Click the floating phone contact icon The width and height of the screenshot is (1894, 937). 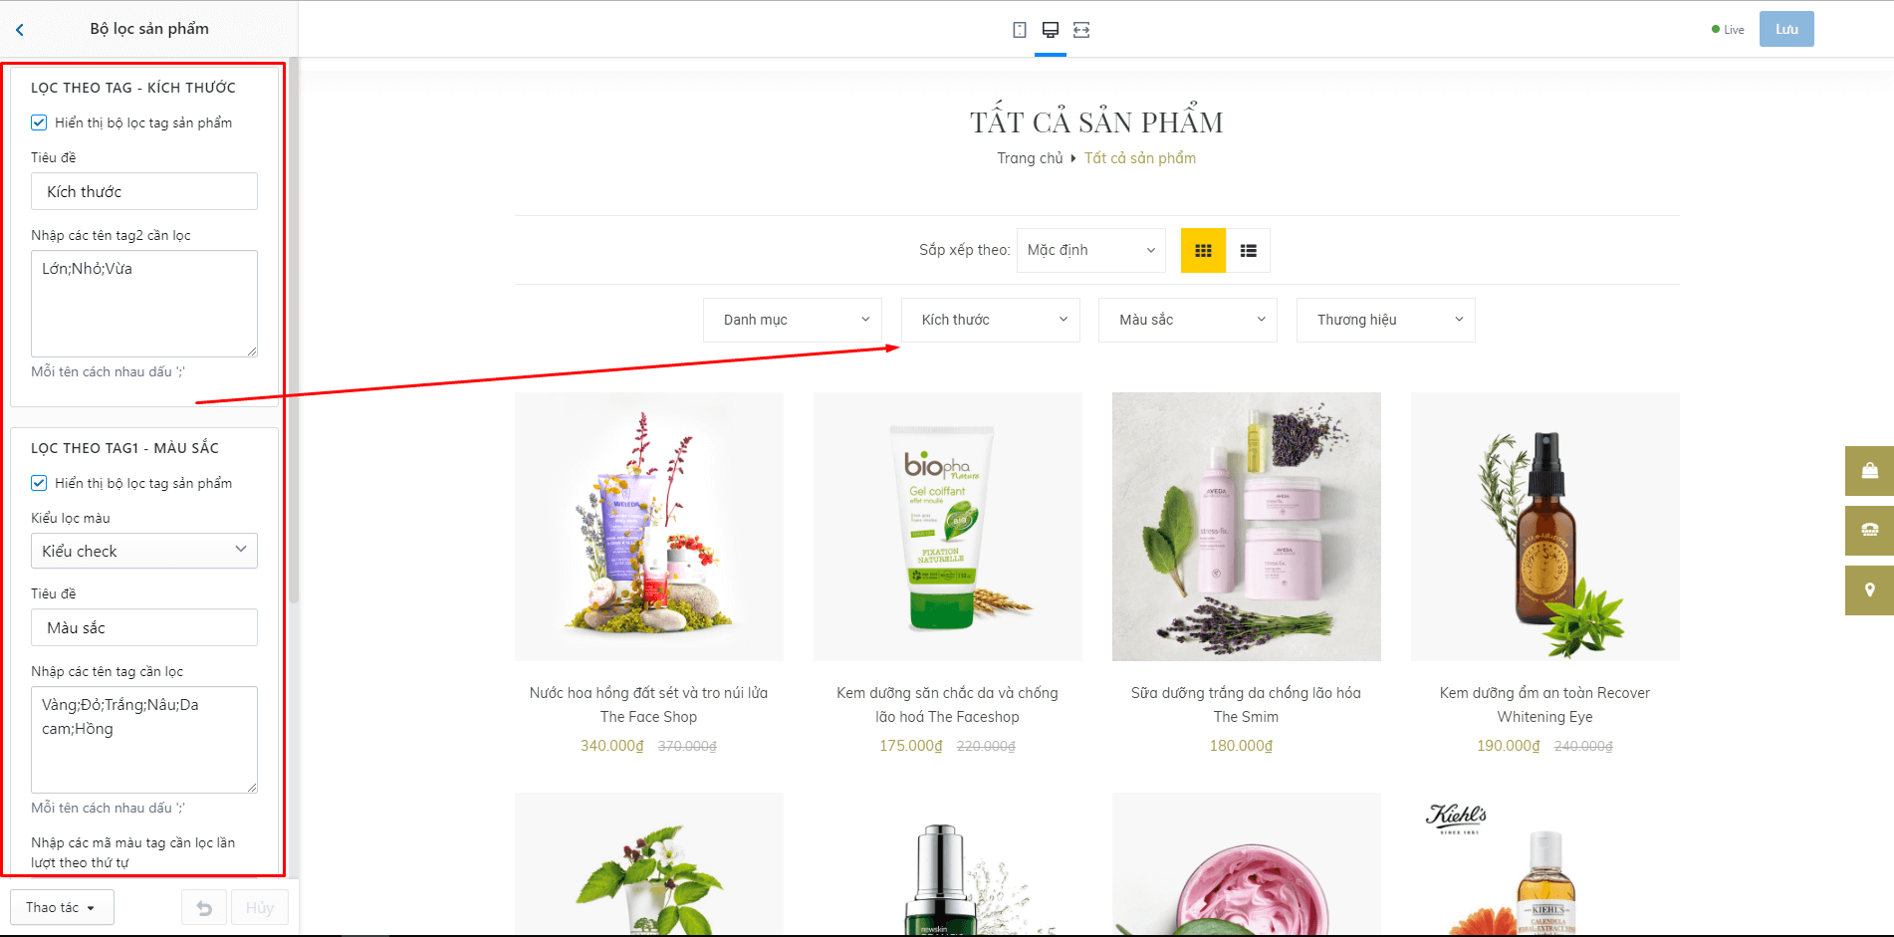point(1869,531)
